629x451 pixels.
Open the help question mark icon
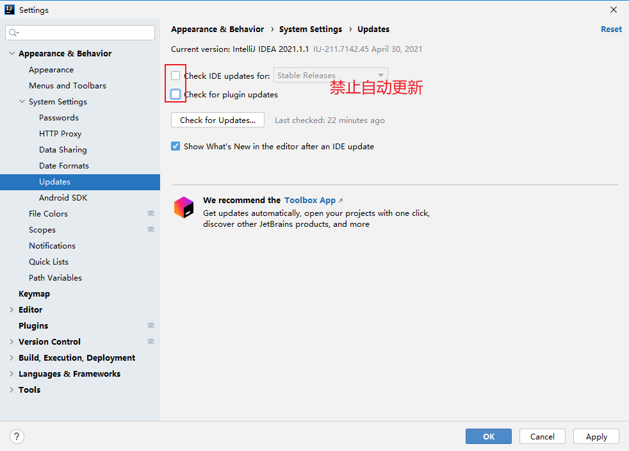17,436
